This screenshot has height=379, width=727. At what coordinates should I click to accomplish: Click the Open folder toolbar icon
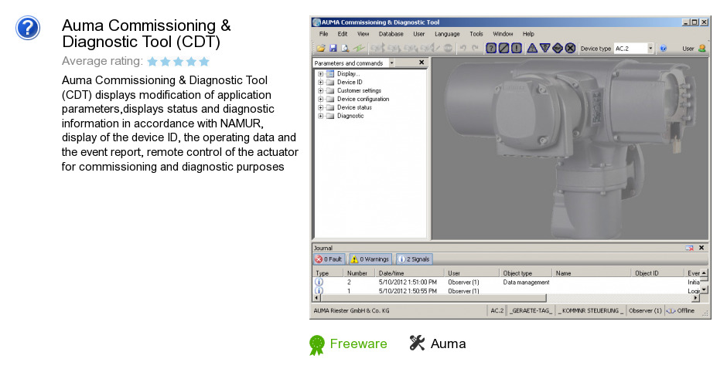(x=321, y=48)
